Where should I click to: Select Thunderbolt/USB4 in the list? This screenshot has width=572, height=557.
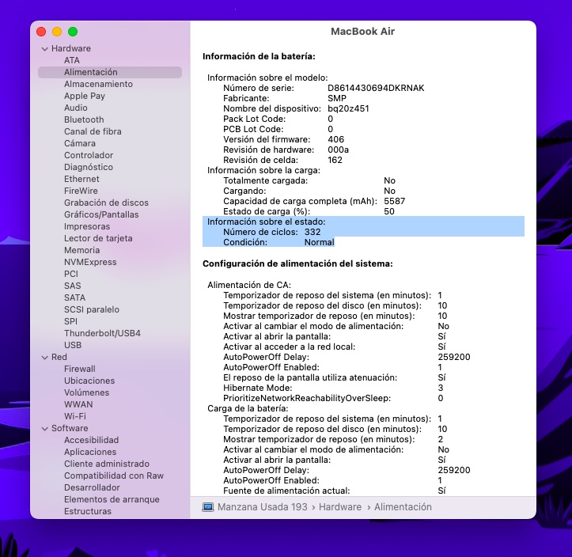[102, 333]
